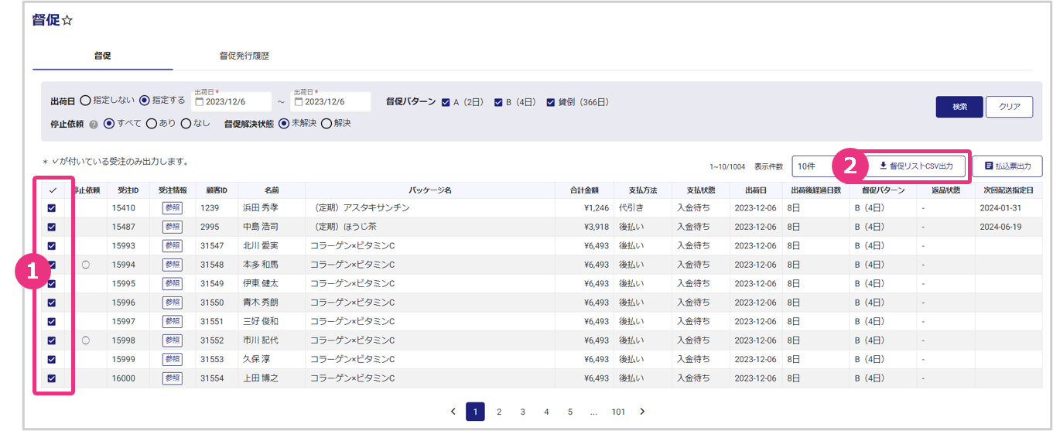This screenshot has height=431, width=1053.
Task: Open the start 出荷日 calendar picker
Action: 200,102
